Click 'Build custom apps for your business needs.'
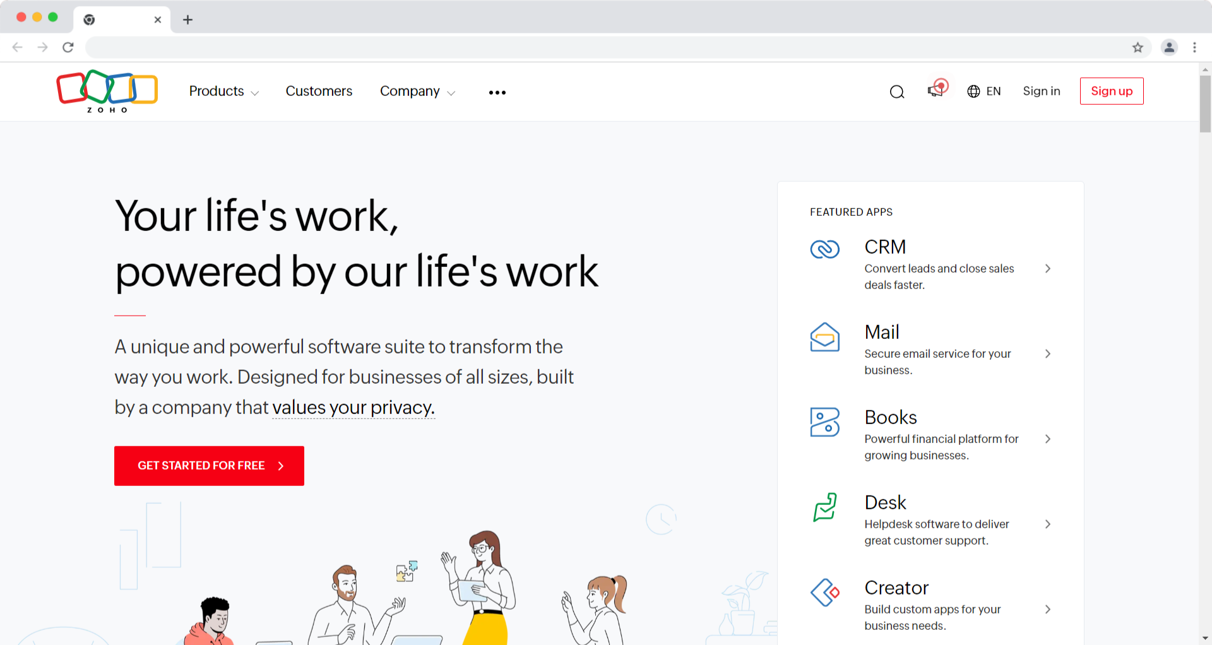This screenshot has height=645, width=1212. click(932, 618)
